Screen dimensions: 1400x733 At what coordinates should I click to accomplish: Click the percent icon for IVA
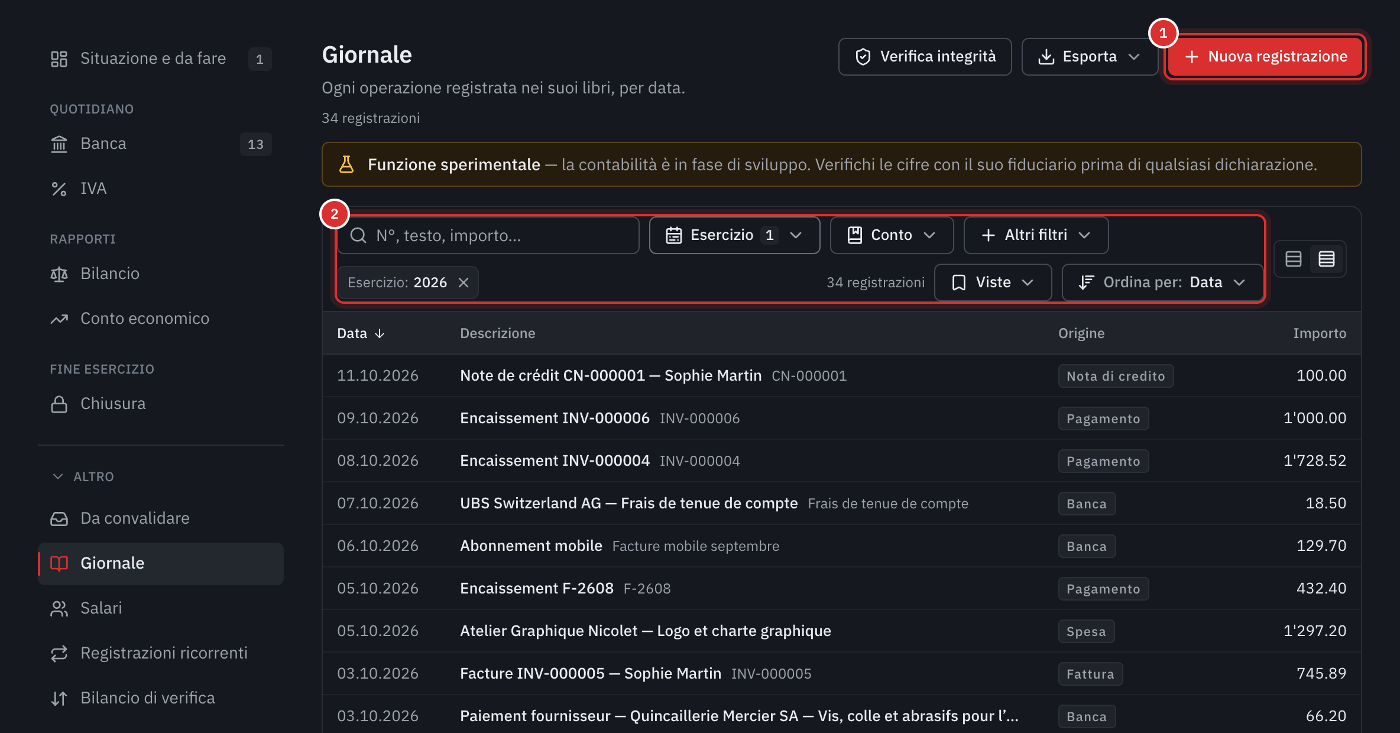pyautogui.click(x=59, y=189)
